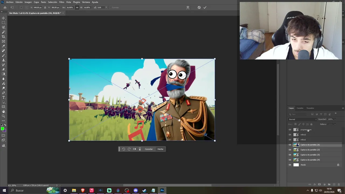Click the purple background color swatch

point(5,131)
